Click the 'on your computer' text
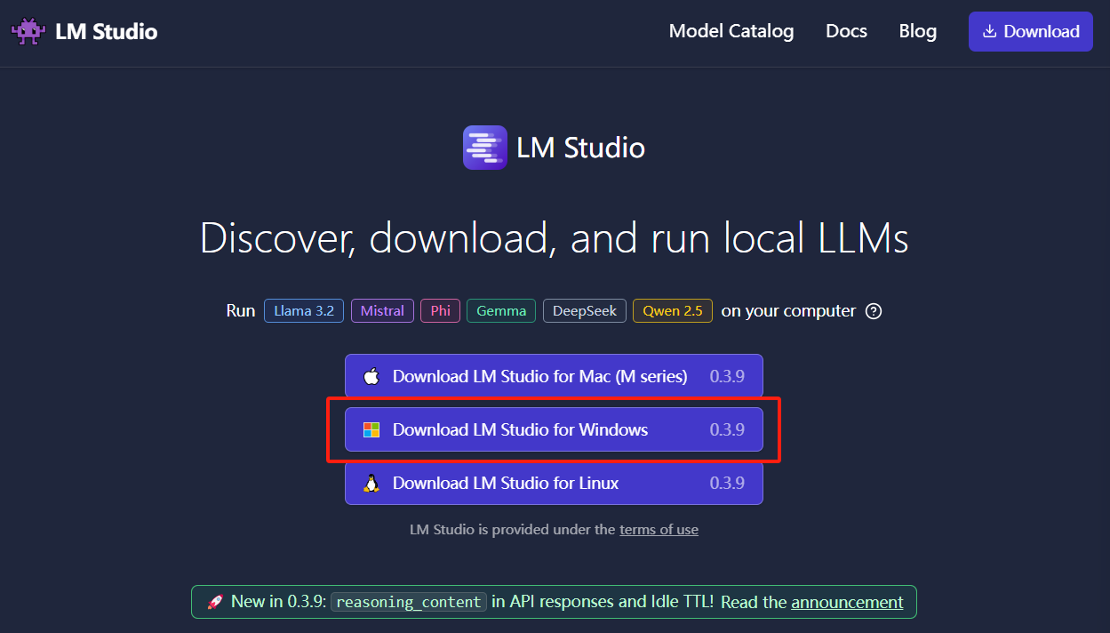Viewport: 1110px width, 633px height. coord(788,311)
